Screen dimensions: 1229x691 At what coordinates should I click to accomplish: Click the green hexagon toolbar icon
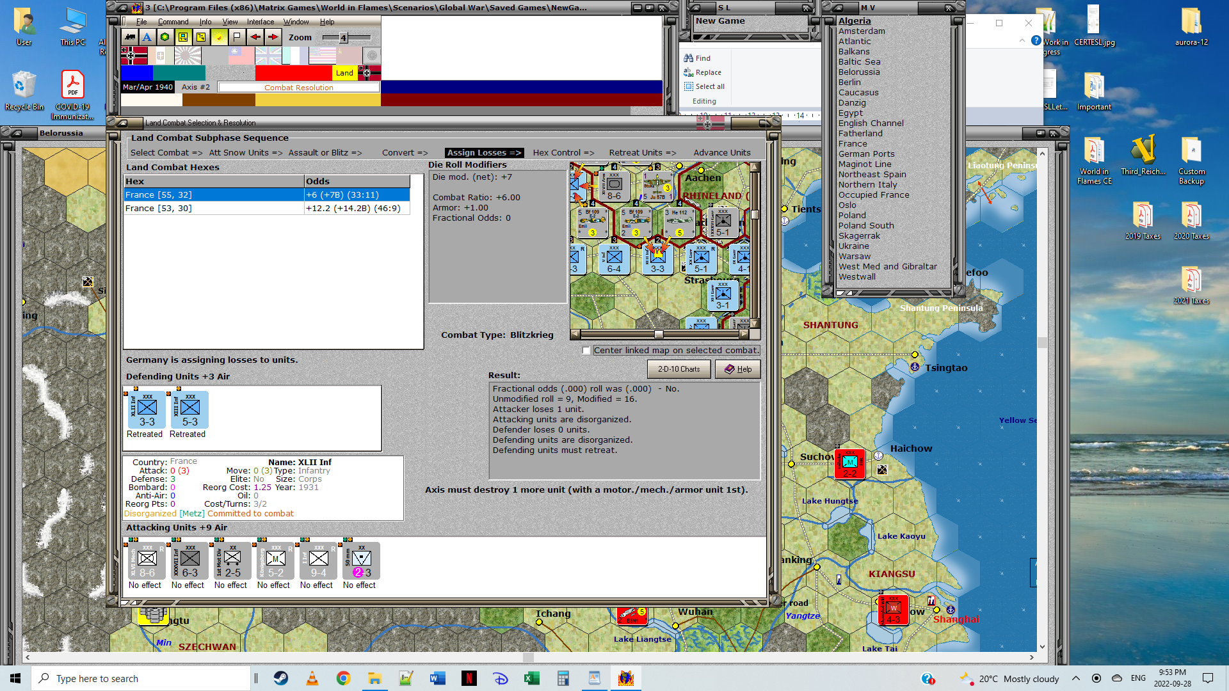(x=165, y=37)
